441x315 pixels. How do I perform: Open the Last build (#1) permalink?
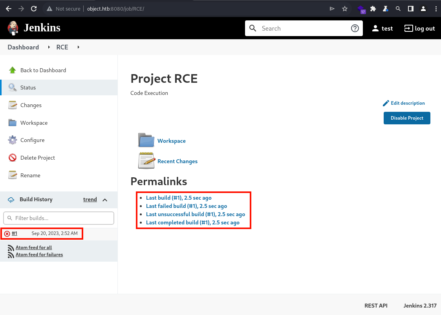179,198
